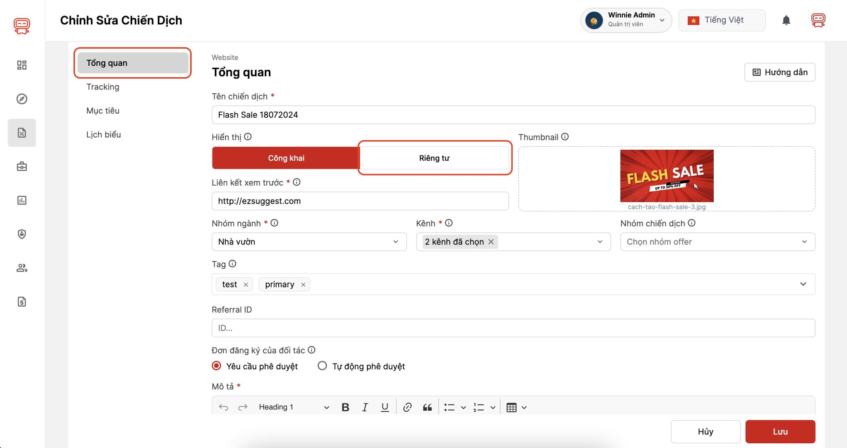Select Yêu cầu phê duyệt radio option
This screenshot has width=847, height=448.
(x=216, y=366)
